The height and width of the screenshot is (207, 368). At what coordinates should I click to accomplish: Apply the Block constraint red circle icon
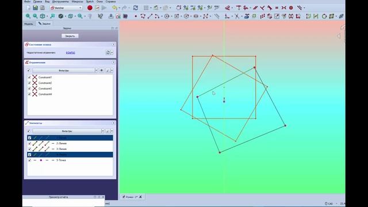coord(291,7)
